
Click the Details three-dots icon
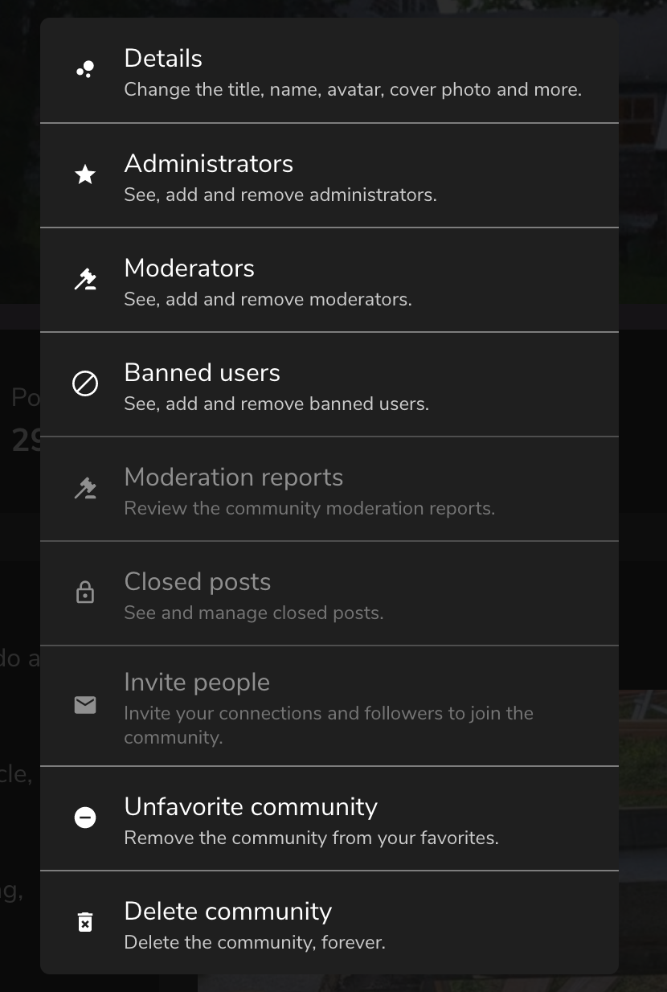[x=85, y=70]
